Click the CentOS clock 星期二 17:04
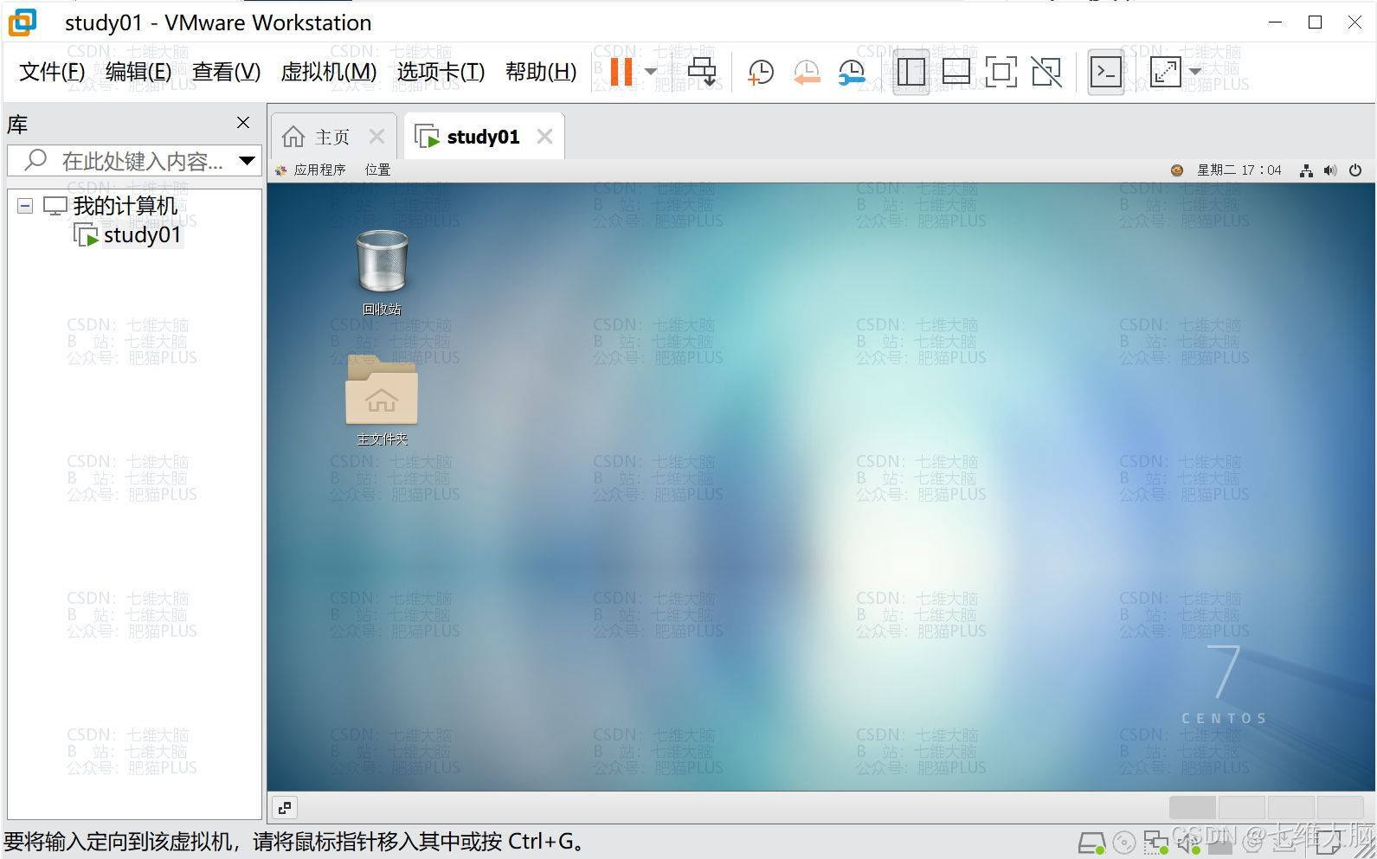The width and height of the screenshot is (1377, 859). (x=1239, y=170)
